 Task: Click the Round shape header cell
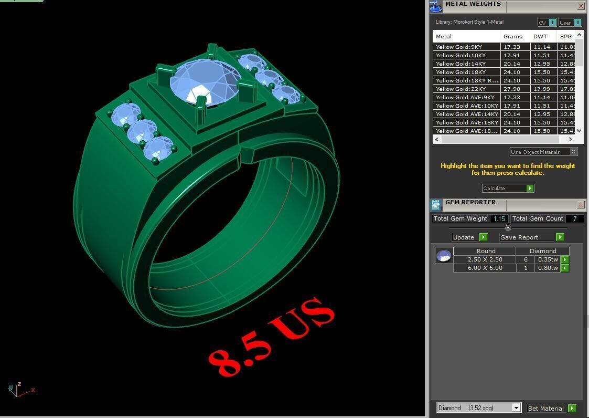(485, 251)
